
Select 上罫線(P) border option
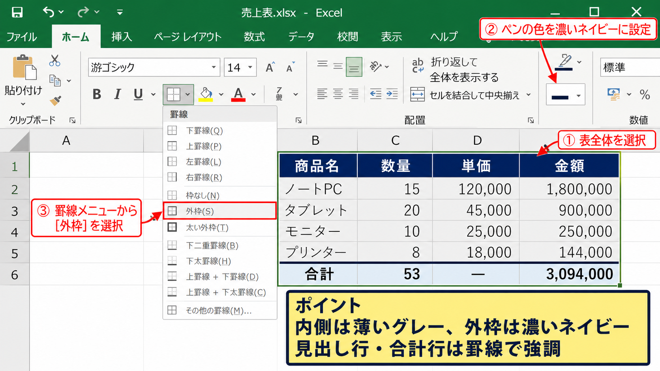pyautogui.click(x=220, y=146)
